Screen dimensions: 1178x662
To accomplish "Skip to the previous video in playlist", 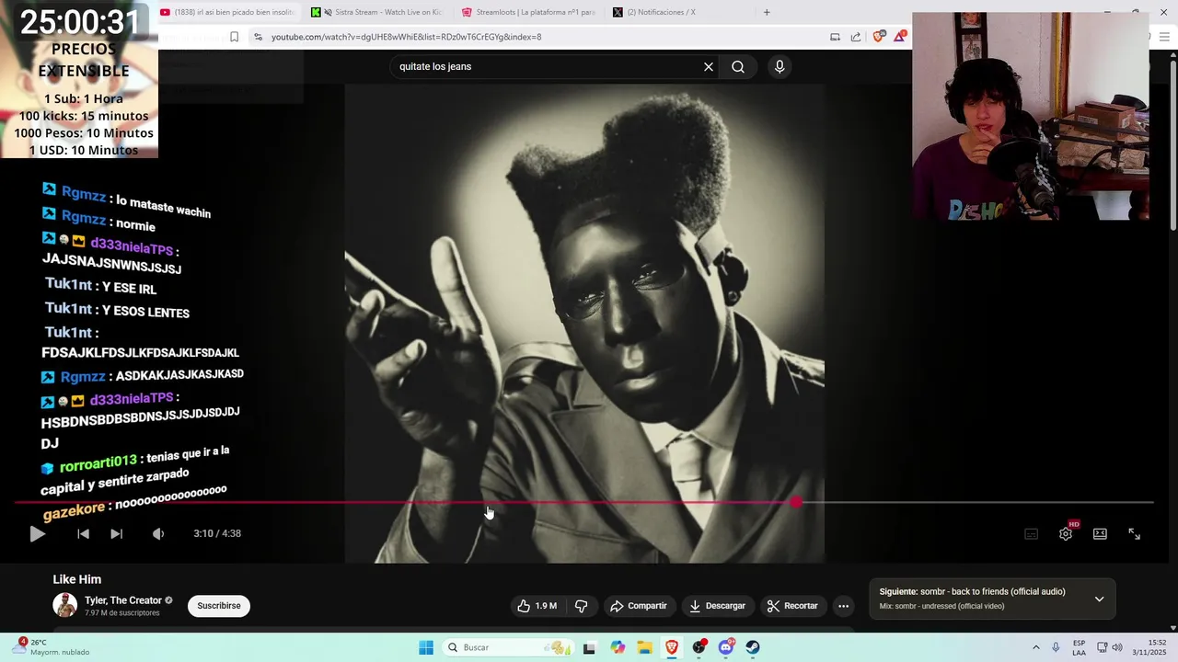I will [x=83, y=533].
